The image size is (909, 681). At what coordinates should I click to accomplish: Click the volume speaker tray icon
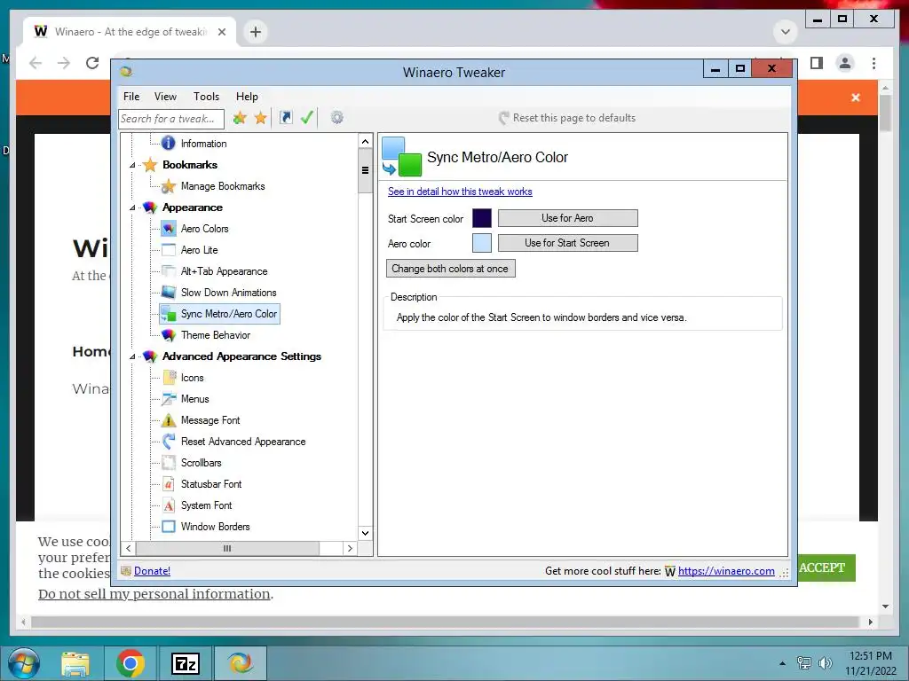tap(826, 663)
